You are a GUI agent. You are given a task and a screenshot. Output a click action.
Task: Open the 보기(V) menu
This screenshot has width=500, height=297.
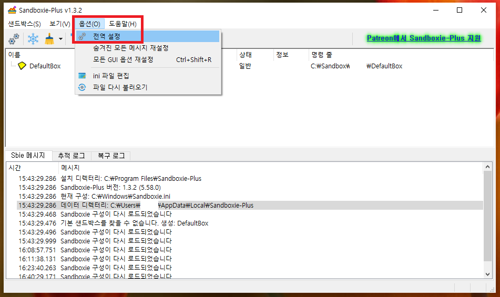click(59, 24)
